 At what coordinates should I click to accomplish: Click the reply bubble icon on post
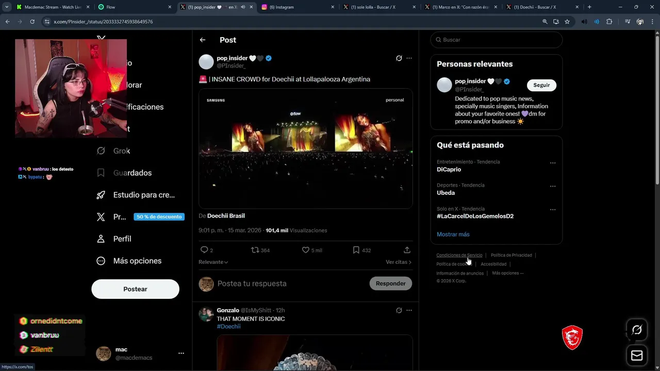point(204,250)
